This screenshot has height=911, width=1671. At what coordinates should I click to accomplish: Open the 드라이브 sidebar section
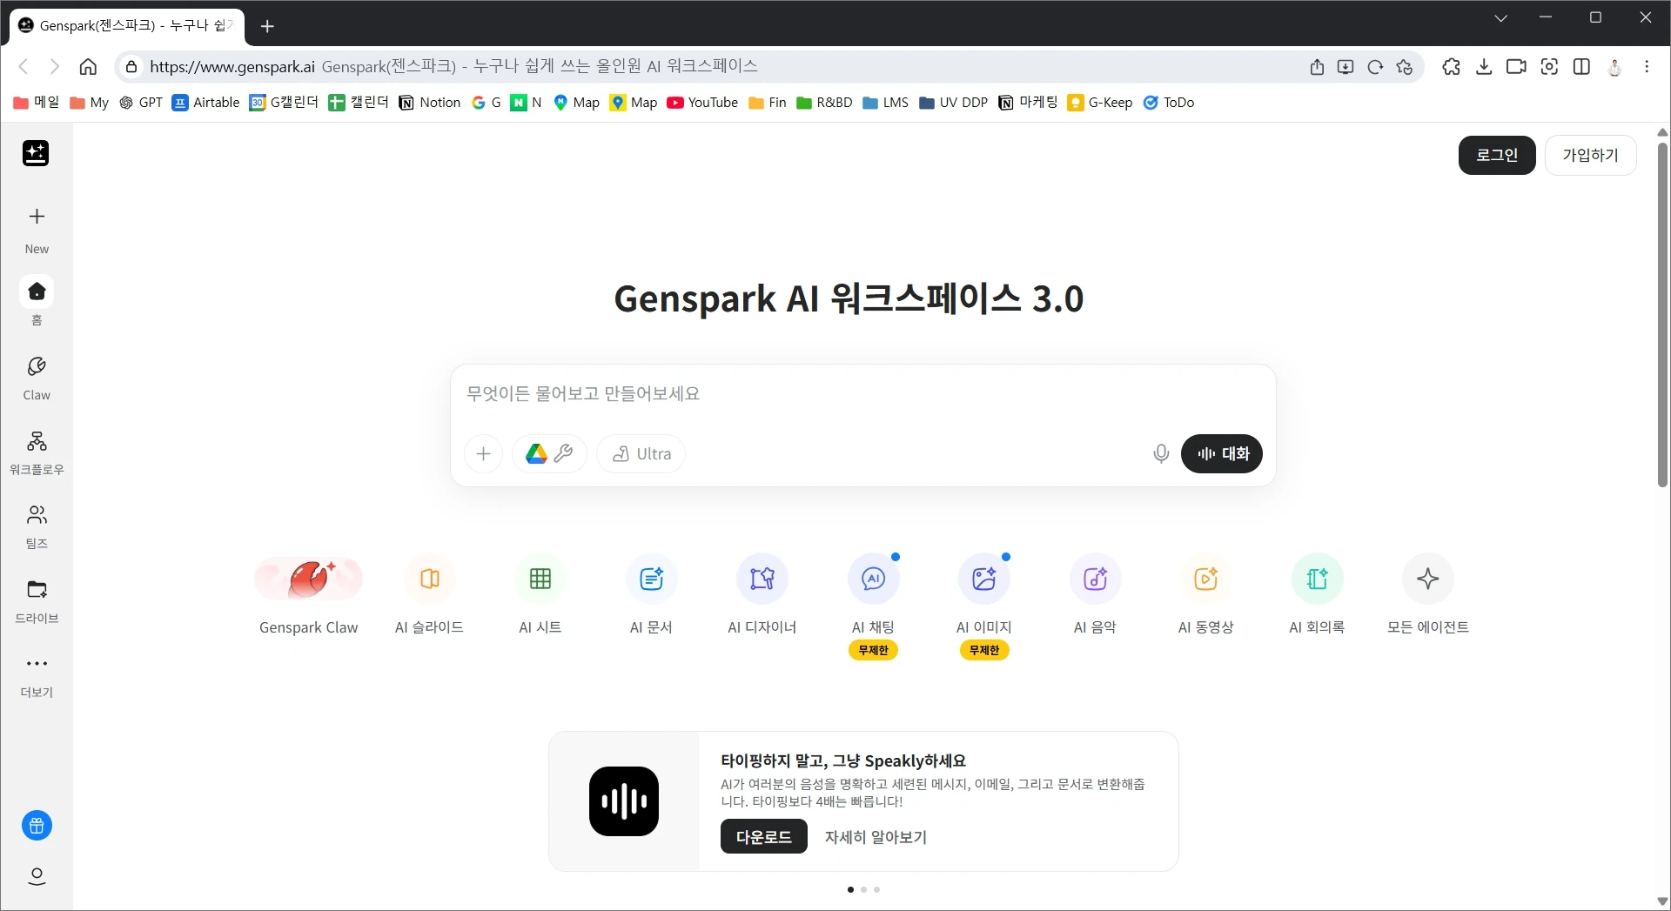[37, 601]
